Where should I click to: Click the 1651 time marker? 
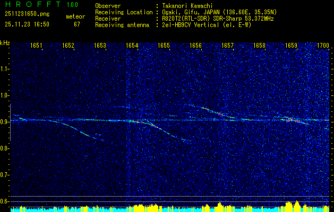click(x=36, y=45)
